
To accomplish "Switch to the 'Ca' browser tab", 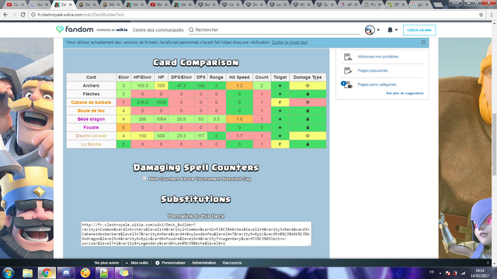I will [x=231, y=5].
